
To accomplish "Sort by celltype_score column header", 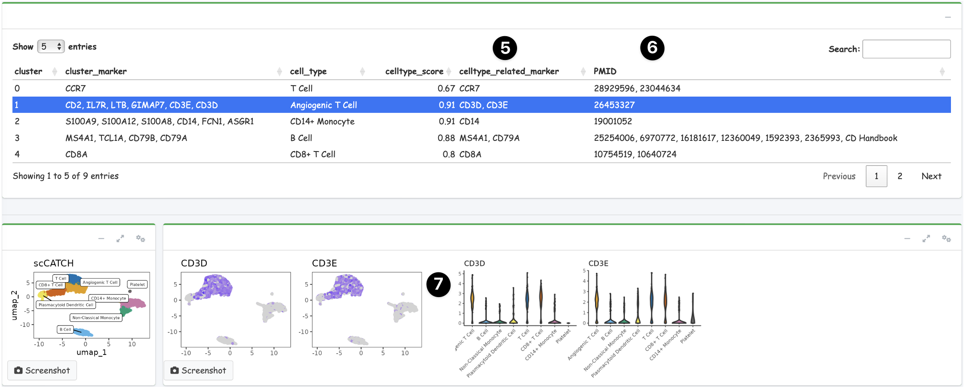I will click(414, 72).
